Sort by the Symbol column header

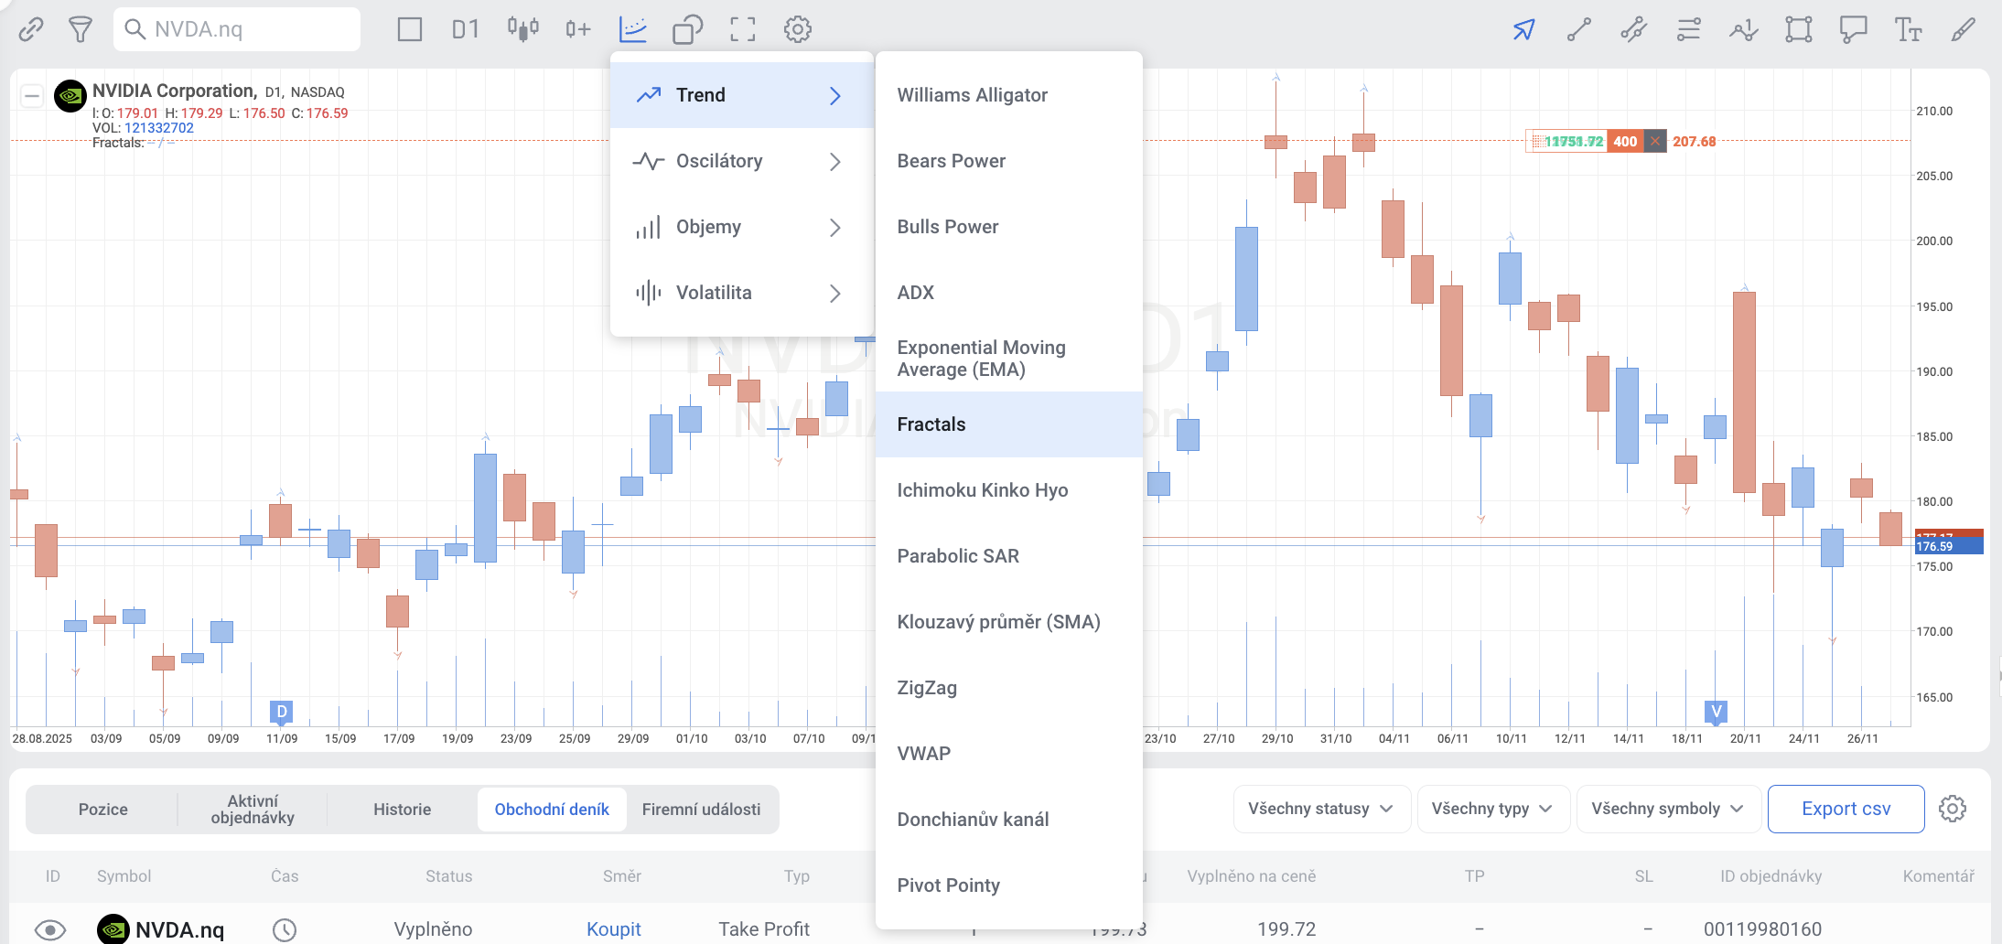[x=124, y=876]
